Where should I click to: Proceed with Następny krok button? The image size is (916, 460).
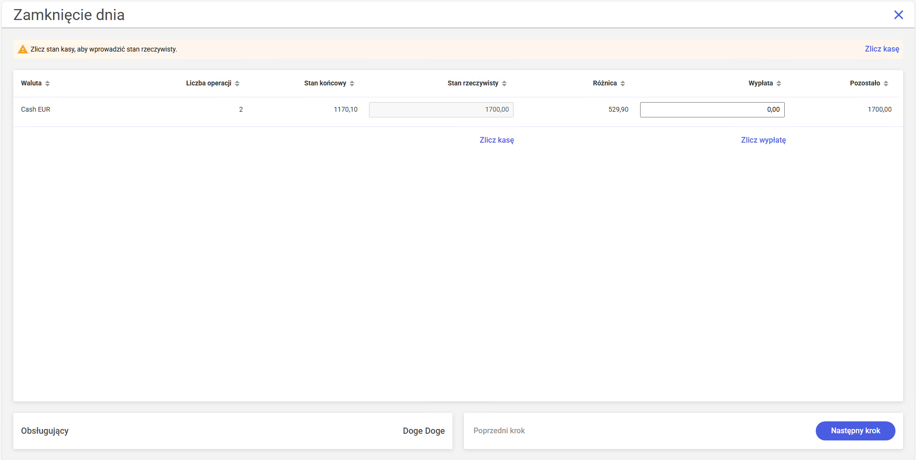point(855,431)
